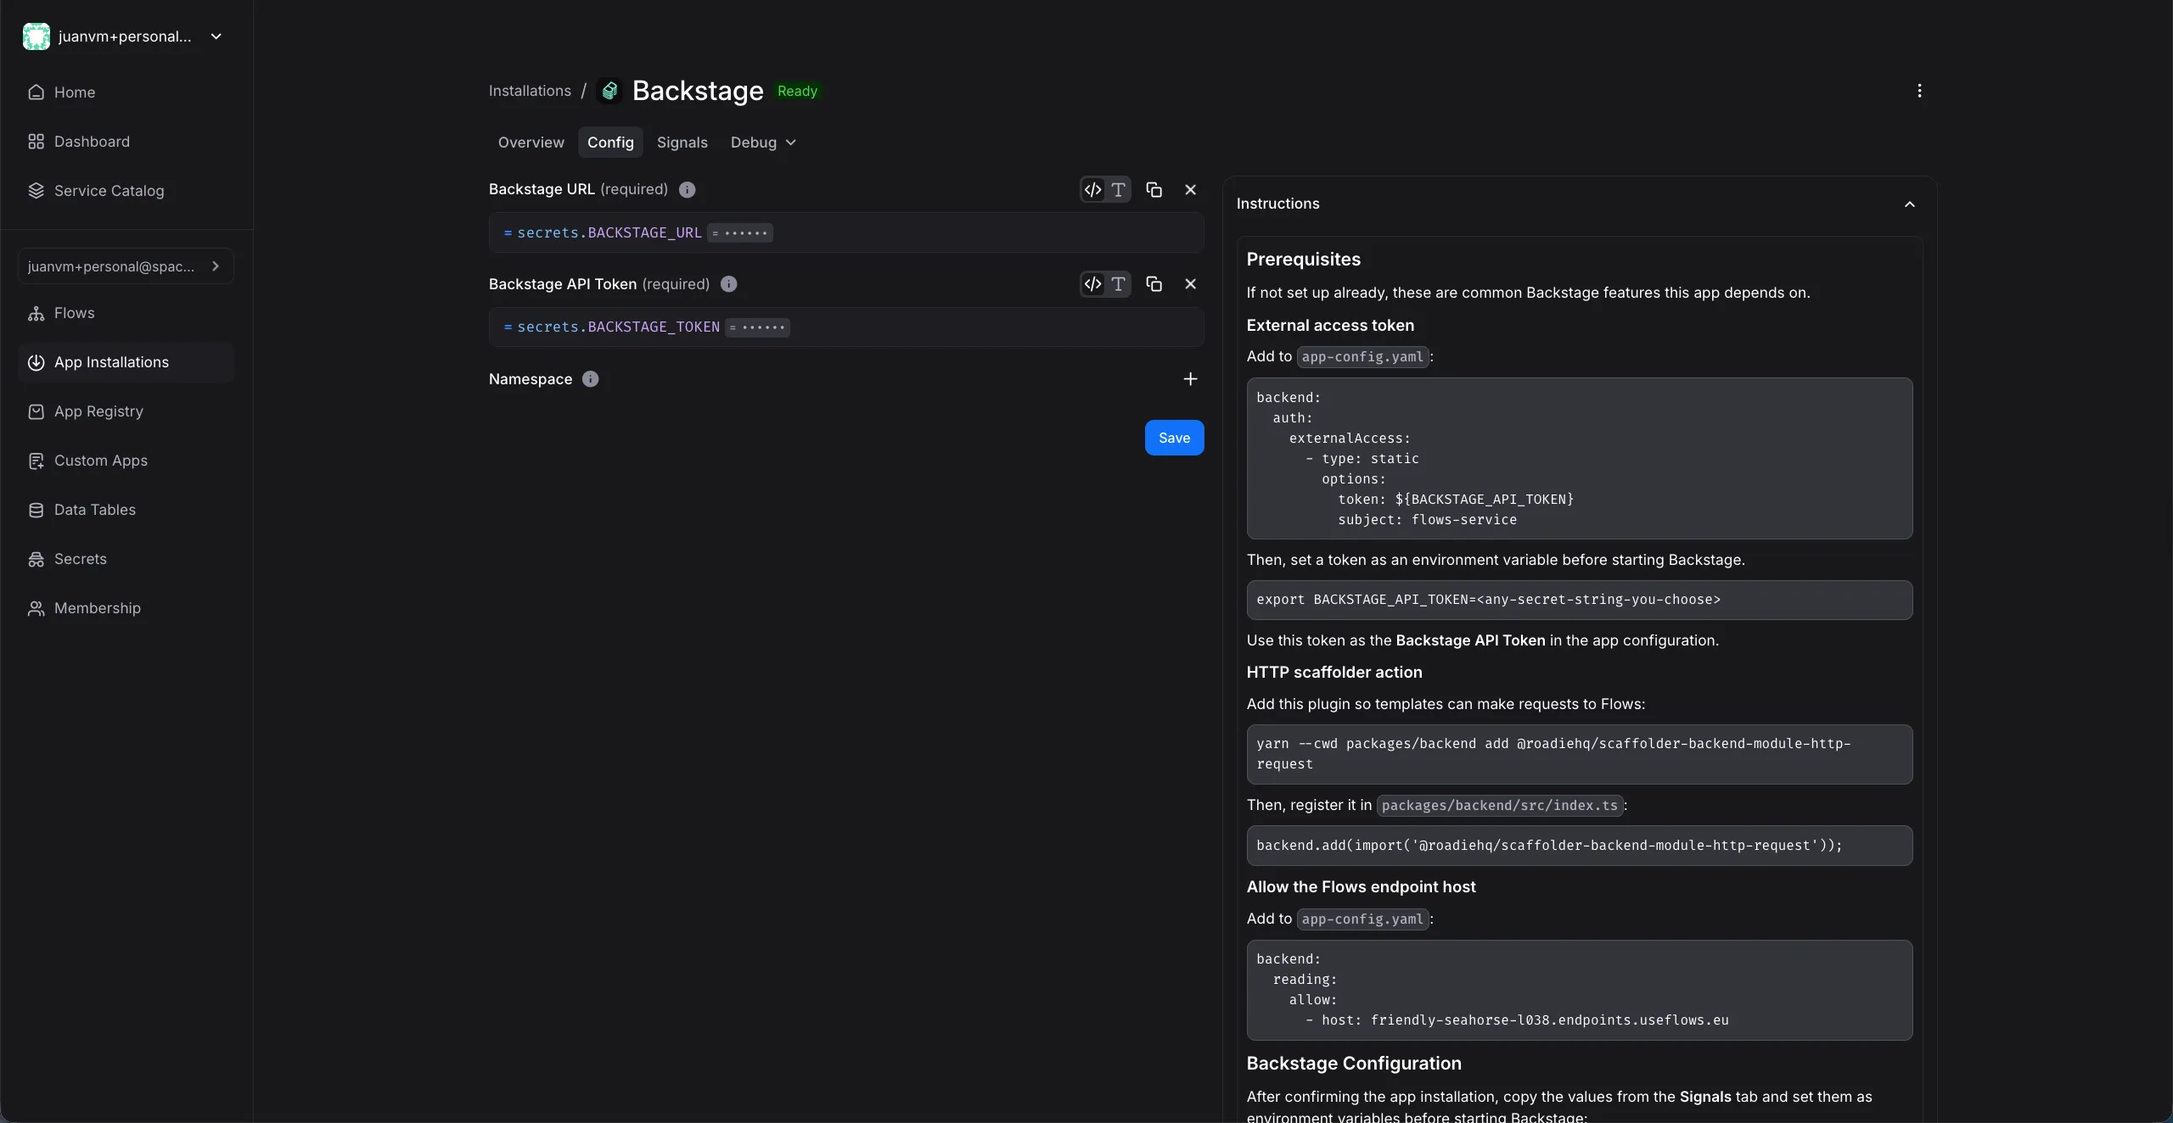This screenshot has width=2173, height=1123.
Task: Switch Backstage URL to expression mode
Action: [1093, 190]
